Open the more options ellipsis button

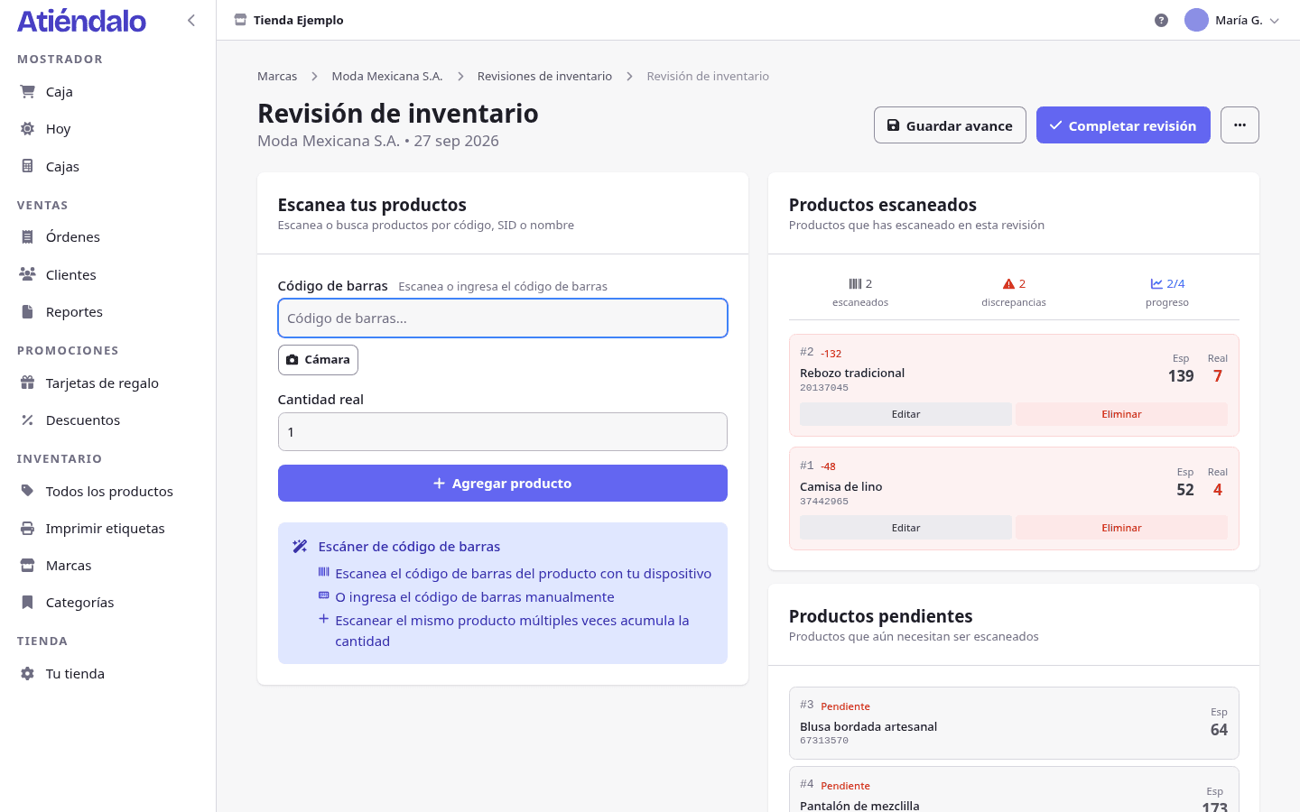click(1240, 125)
